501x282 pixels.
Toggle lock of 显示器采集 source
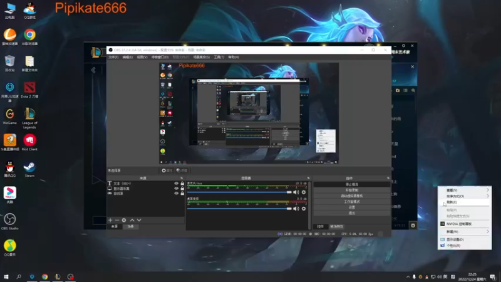[182, 189]
